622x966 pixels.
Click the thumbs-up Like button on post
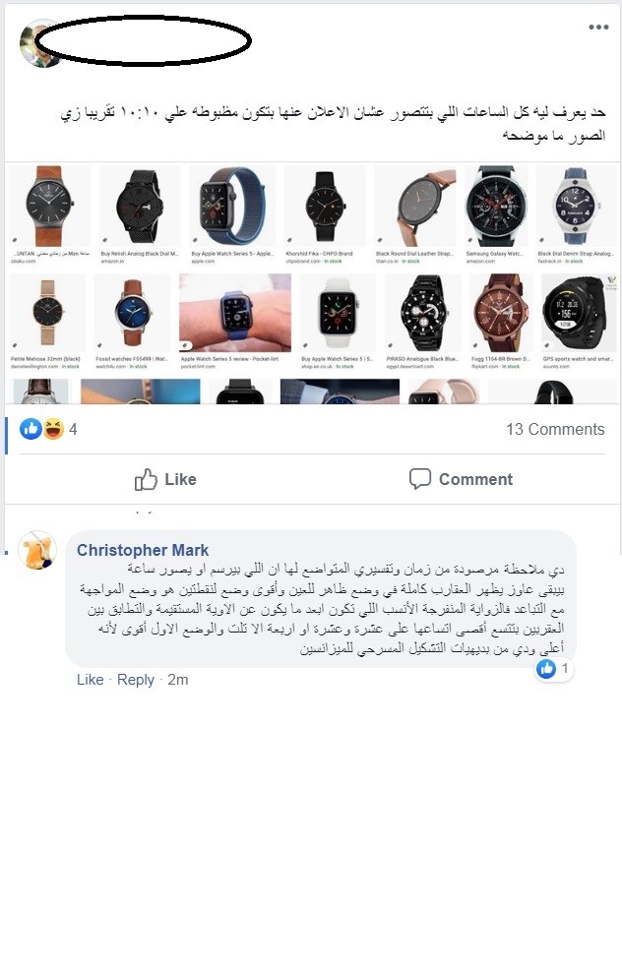point(165,479)
